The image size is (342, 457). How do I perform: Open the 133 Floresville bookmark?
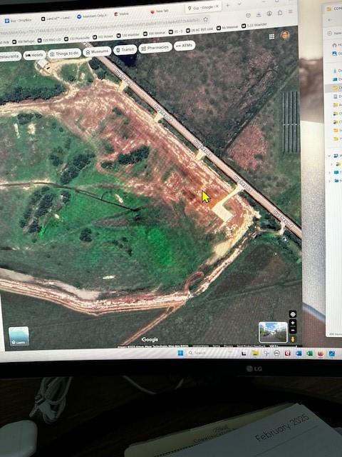(x=77, y=38)
